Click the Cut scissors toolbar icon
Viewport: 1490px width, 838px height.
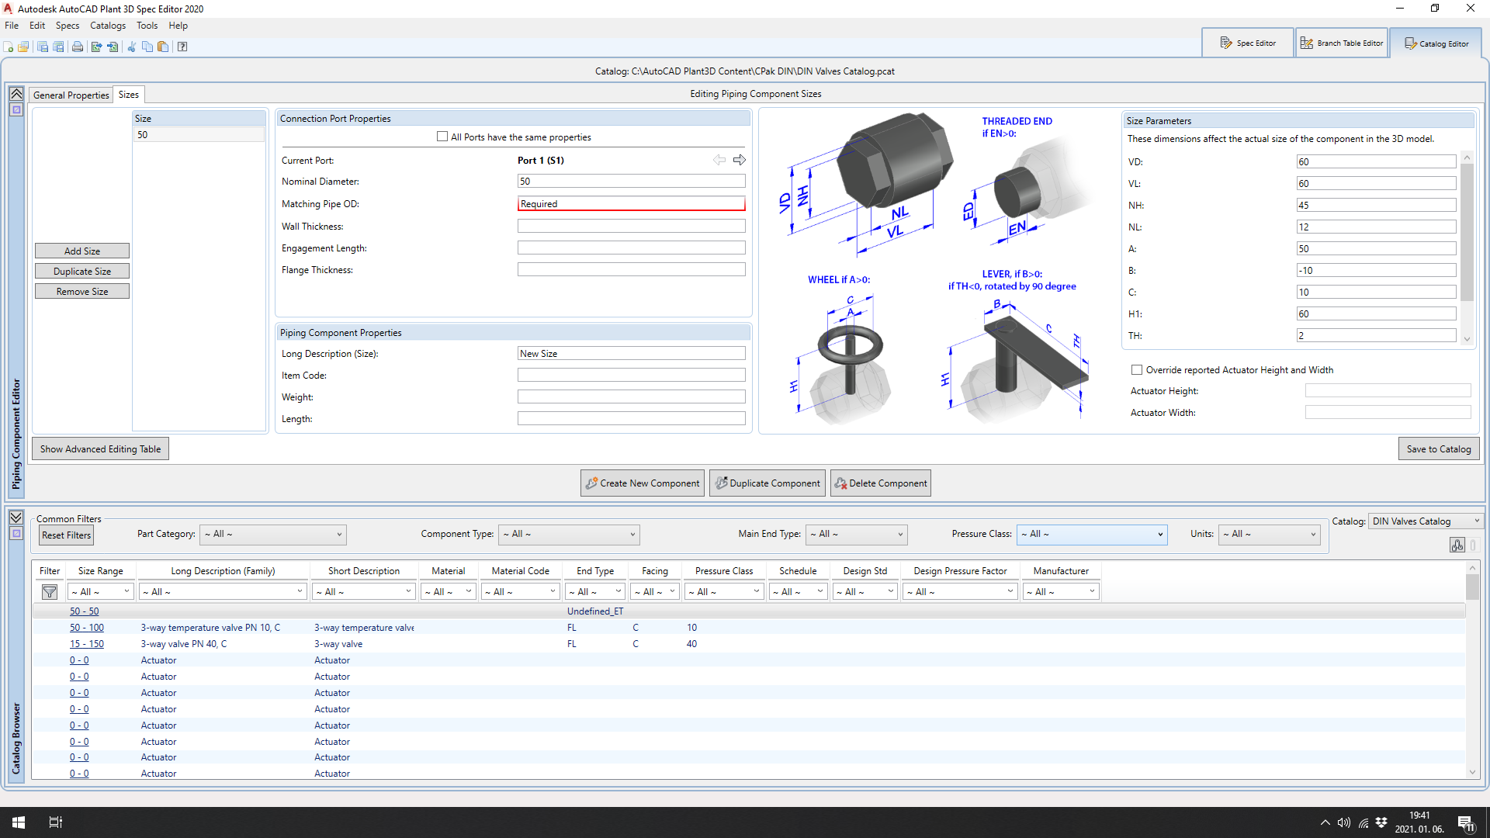pos(131,47)
